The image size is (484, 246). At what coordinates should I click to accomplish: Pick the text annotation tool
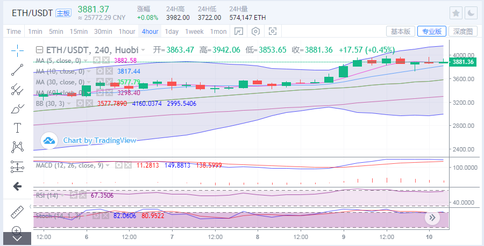pos(17,127)
